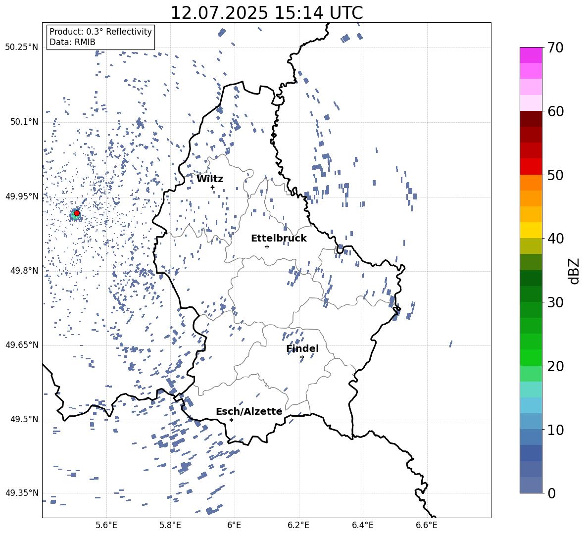Pick the cyan colorbar swatch near 15

click(x=531, y=389)
